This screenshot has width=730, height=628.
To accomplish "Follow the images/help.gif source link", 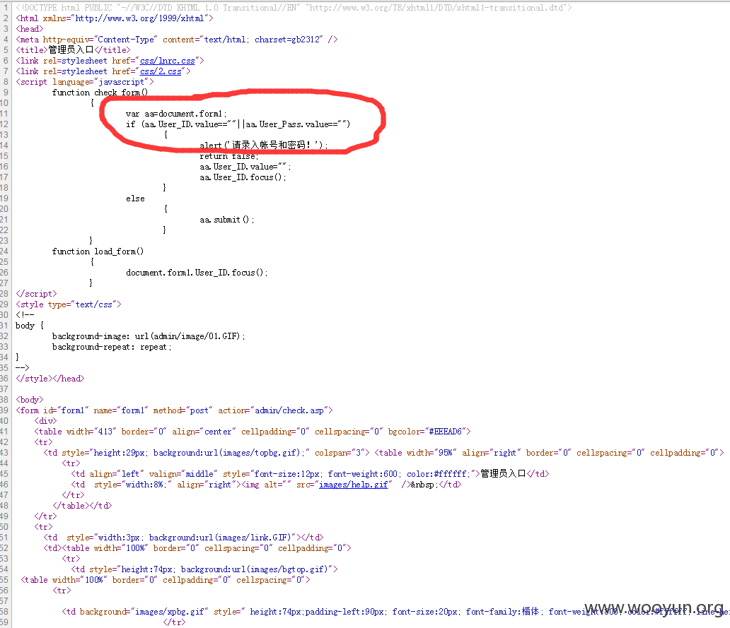I will (354, 485).
